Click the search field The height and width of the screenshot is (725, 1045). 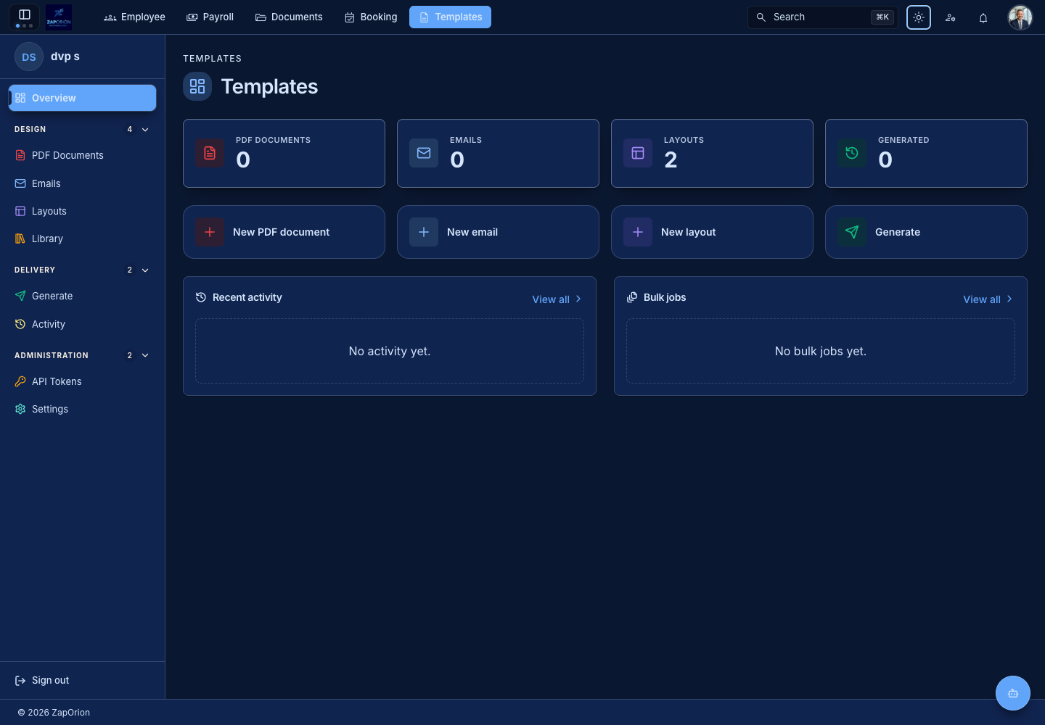click(x=822, y=17)
